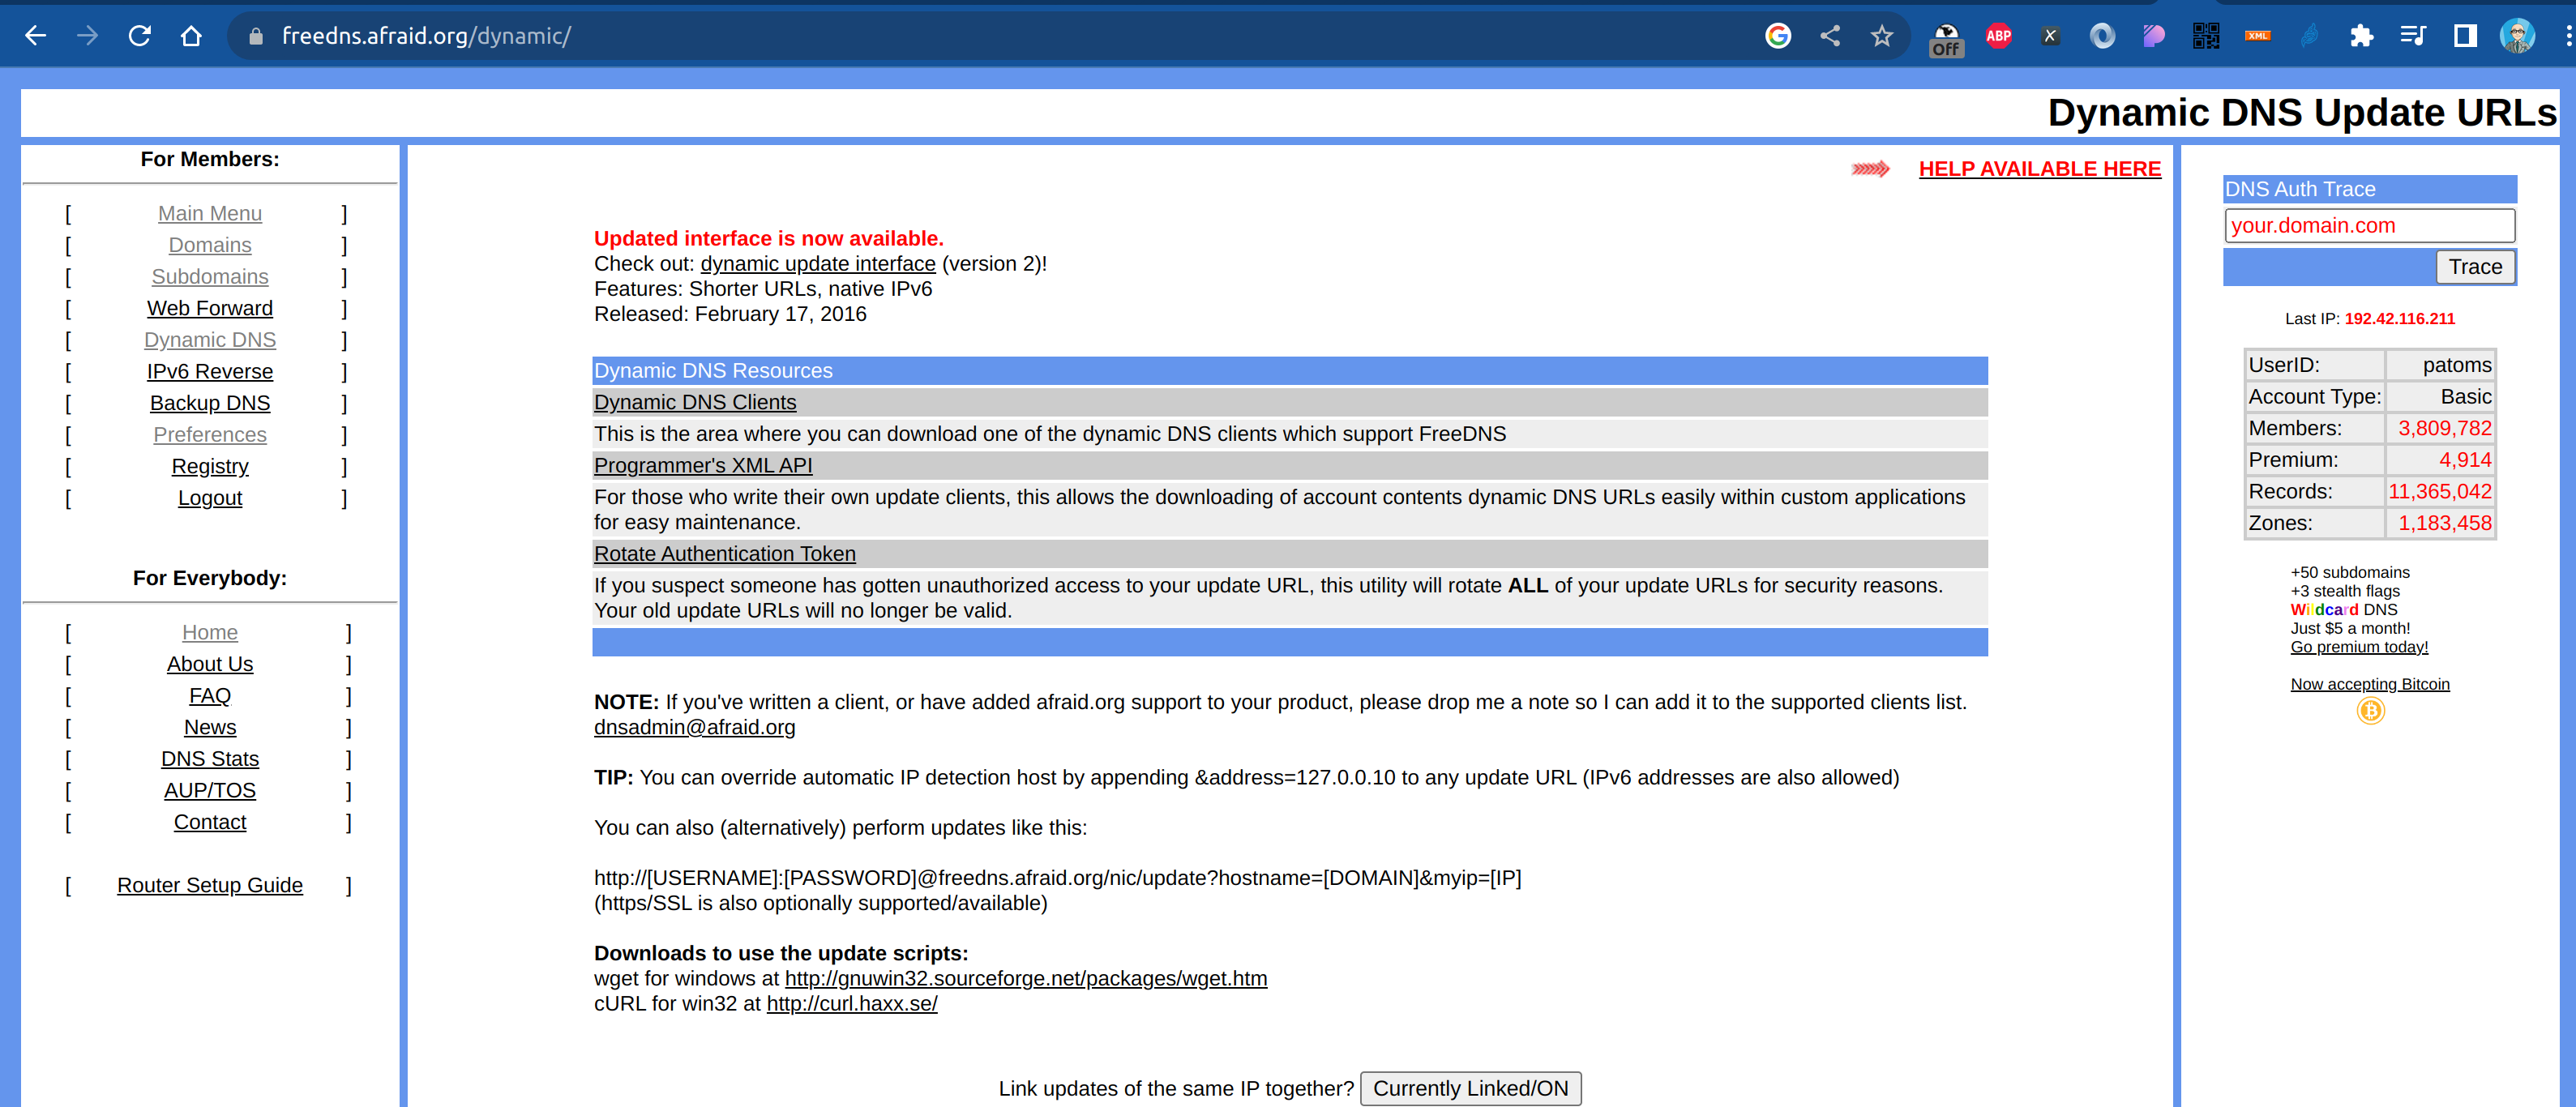Click the Records count 11,365,042
Image resolution: width=2576 pixels, height=1107 pixels.
[x=2439, y=492]
